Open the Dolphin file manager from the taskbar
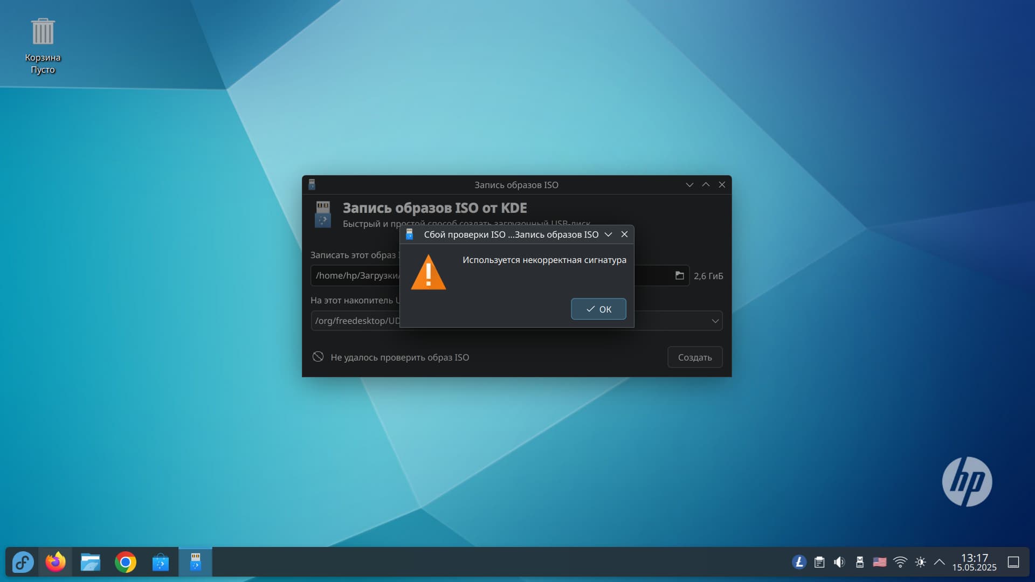 point(91,562)
